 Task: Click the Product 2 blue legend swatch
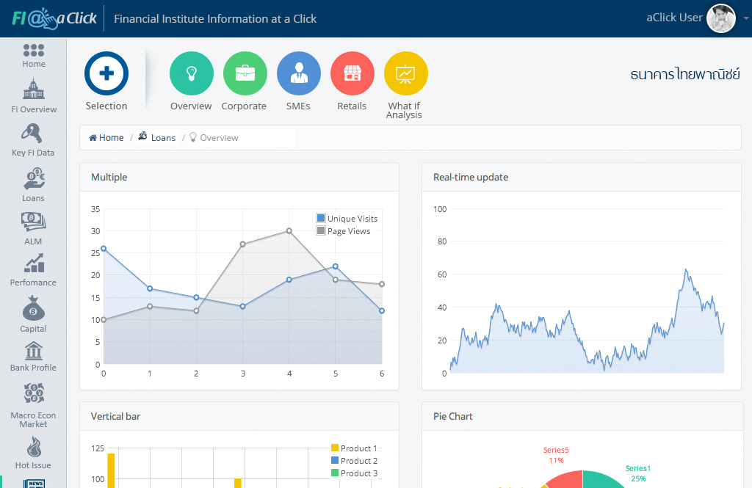[335, 460]
